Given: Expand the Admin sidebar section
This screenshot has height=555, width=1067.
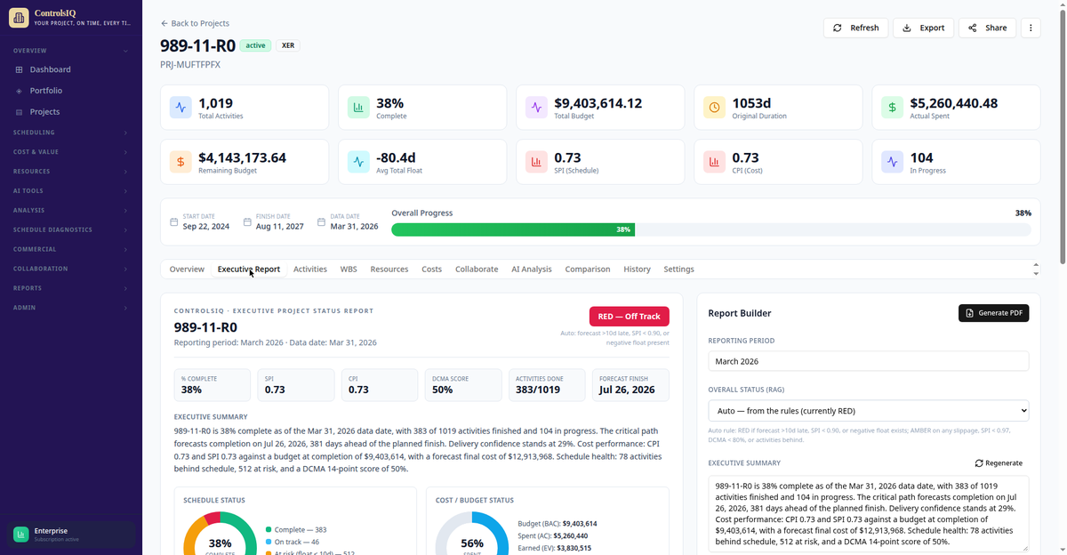Looking at the screenshot, I should 71,307.
